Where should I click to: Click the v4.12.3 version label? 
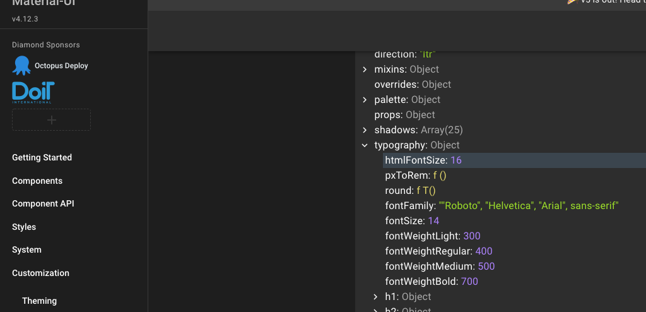click(25, 19)
